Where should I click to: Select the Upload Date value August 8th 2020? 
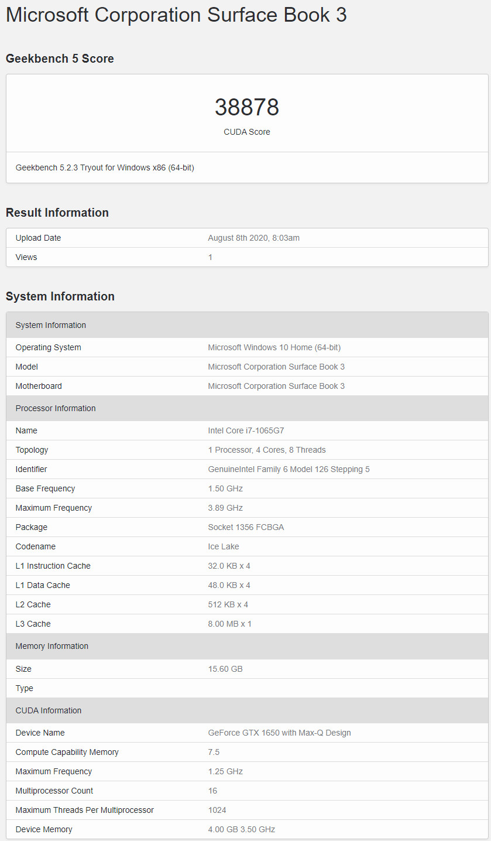254,238
